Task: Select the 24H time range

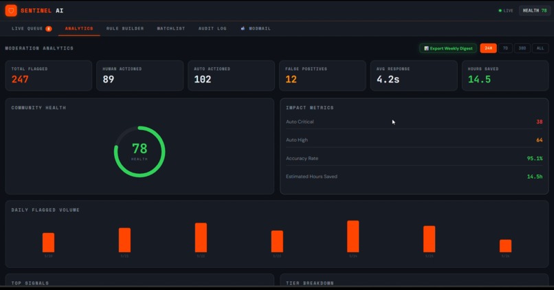Action: pyautogui.click(x=488, y=48)
